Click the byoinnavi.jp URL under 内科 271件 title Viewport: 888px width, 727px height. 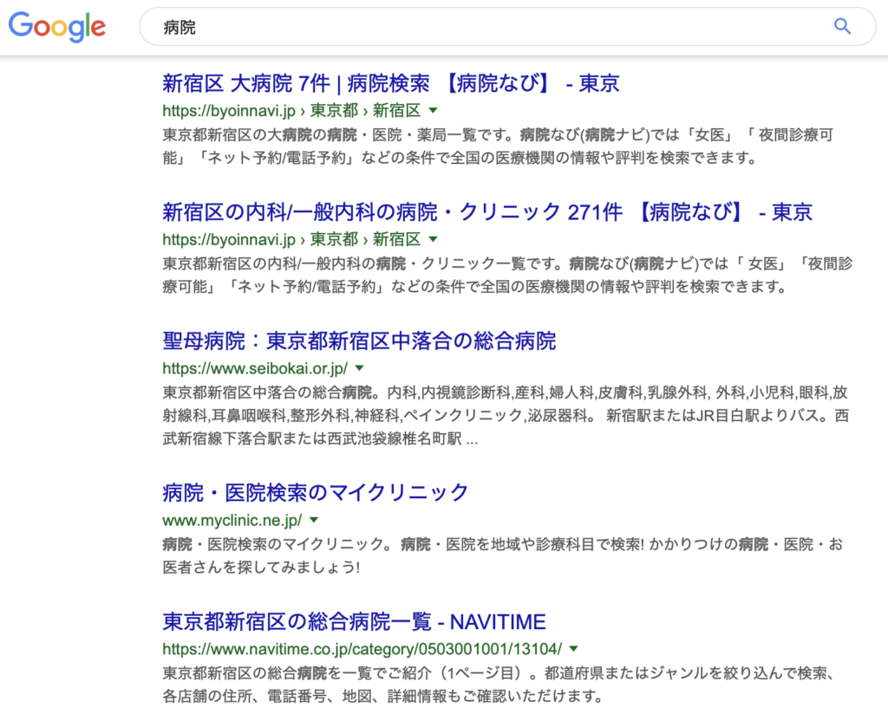291,239
